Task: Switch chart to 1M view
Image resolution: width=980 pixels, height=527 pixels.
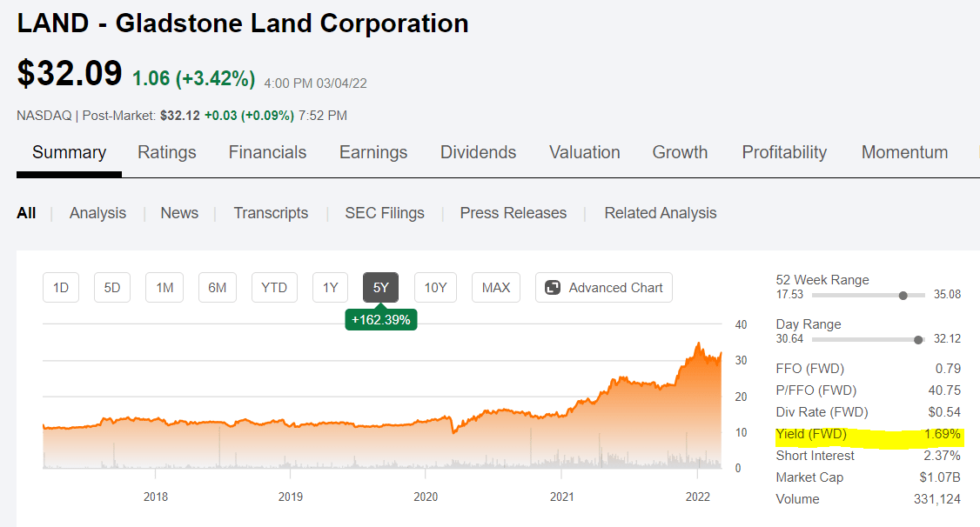Action: [x=164, y=287]
